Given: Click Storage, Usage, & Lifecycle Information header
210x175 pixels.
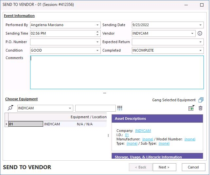Looking at the screenshot, I should coord(157,157).
